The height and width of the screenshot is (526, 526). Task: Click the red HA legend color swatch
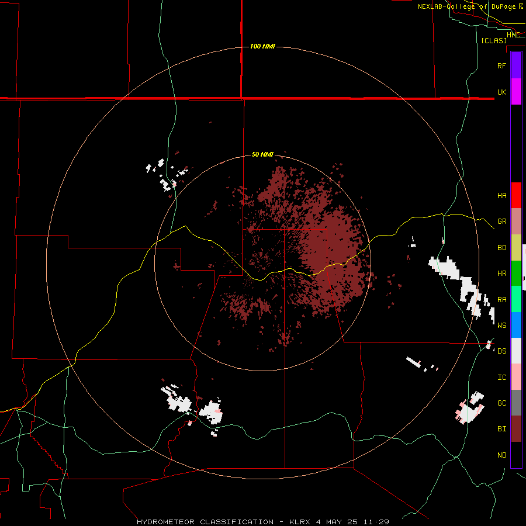coord(516,195)
